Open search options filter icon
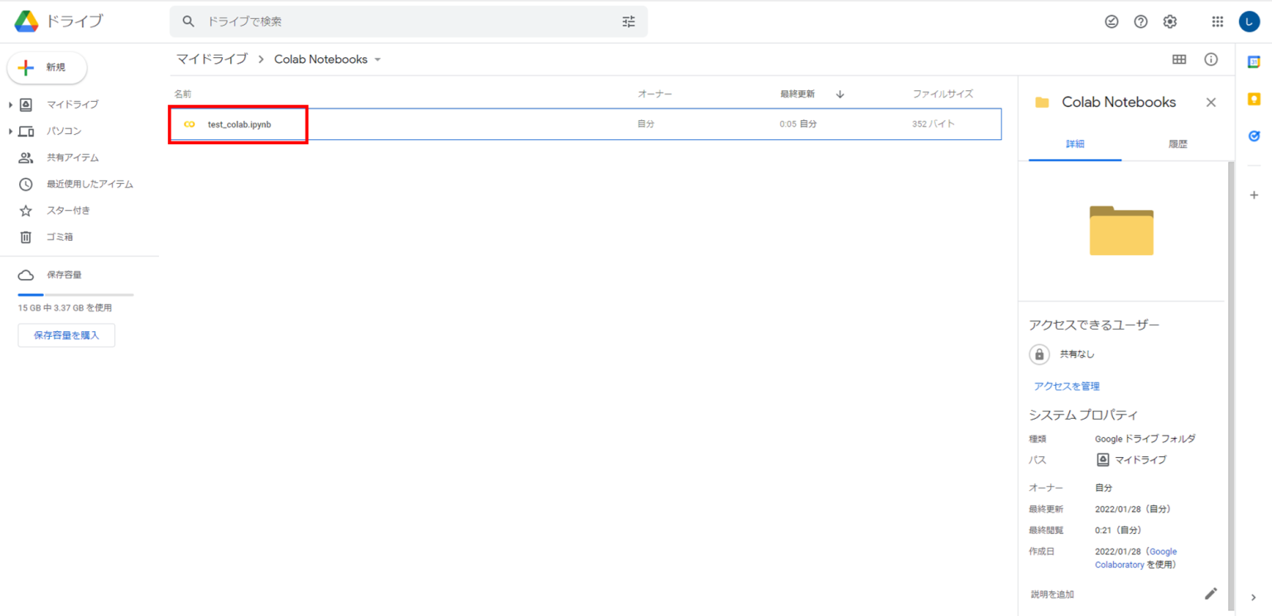This screenshot has width=1272, height=616. pos(629,22)
